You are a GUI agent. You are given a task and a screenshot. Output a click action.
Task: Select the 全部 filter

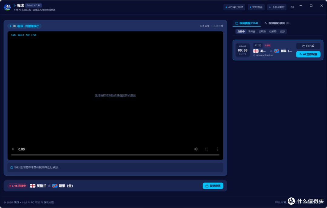tap(282, 31)
